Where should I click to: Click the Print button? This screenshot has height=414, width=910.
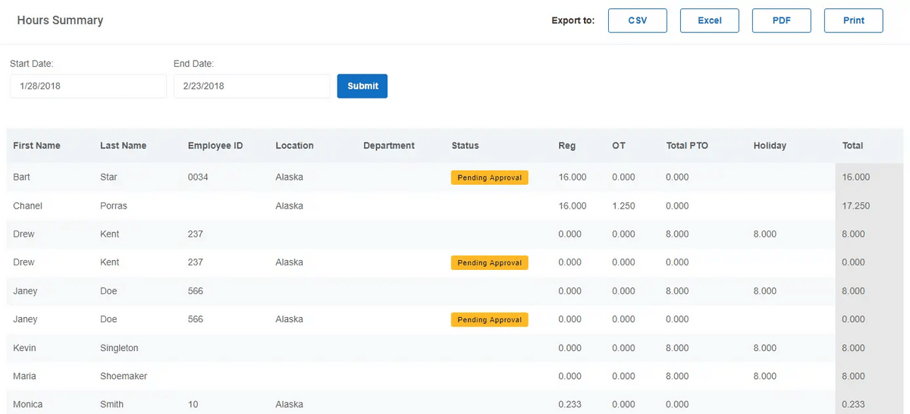(854, 20)
